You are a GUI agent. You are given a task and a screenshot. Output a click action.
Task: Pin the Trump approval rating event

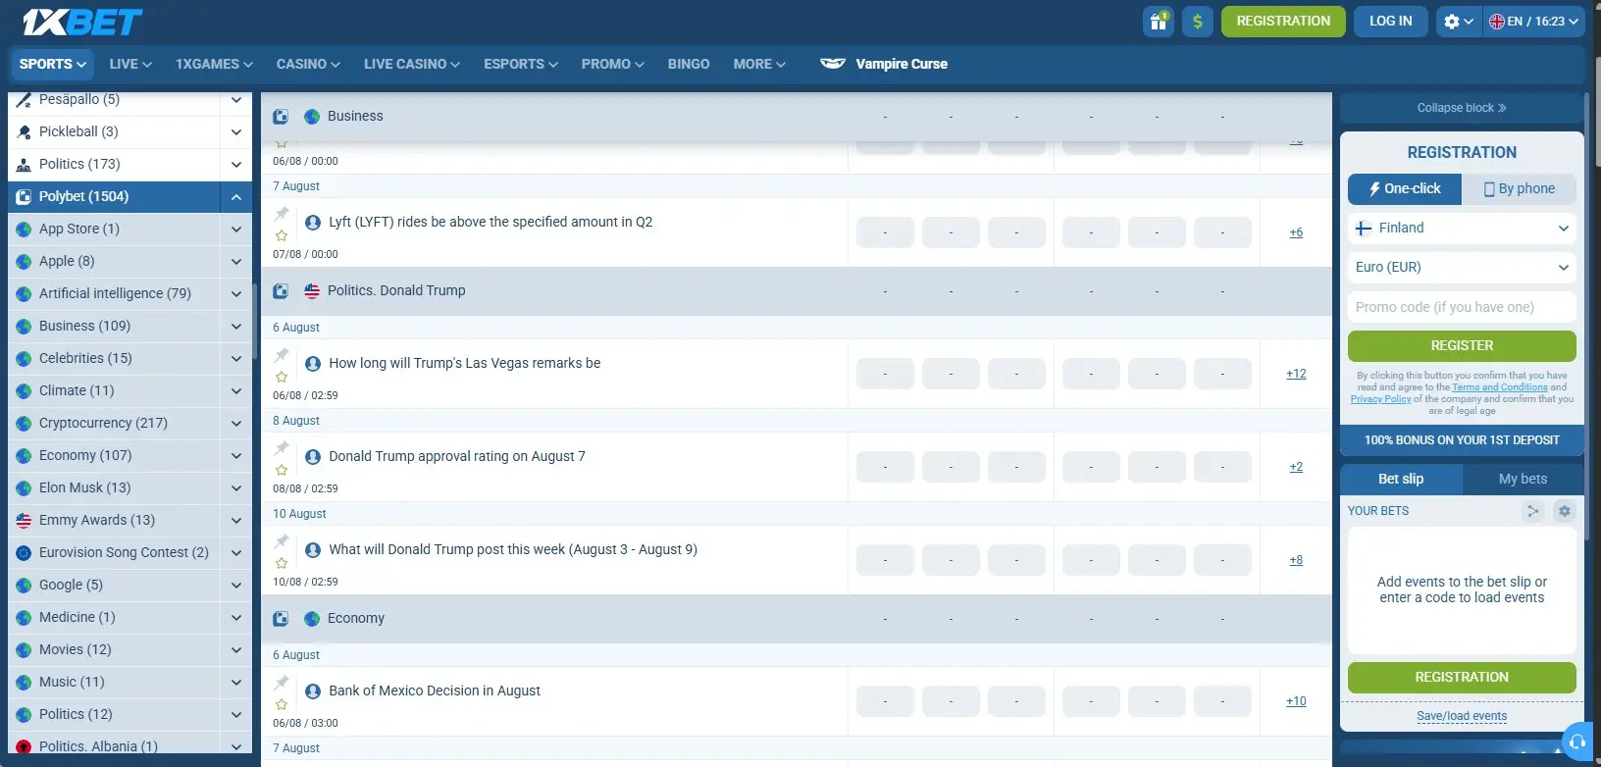tap(282, 448)
